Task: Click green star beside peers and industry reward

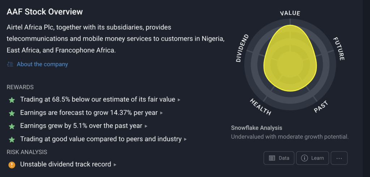Action: 12,140
